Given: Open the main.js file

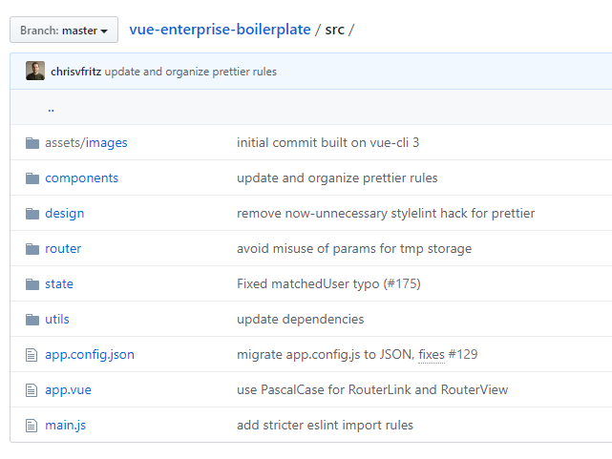Looking at the screenshot, I should [x=65, y=426].
